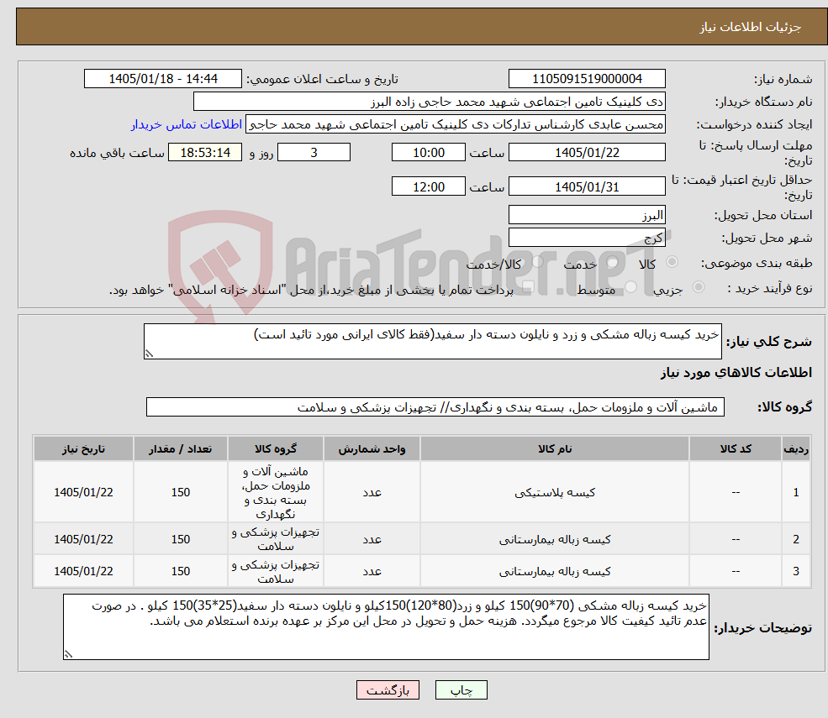The width and height of the screenshot is (828, 718).
Task: Select the خدمت radio button
Action: click(613, 262)
